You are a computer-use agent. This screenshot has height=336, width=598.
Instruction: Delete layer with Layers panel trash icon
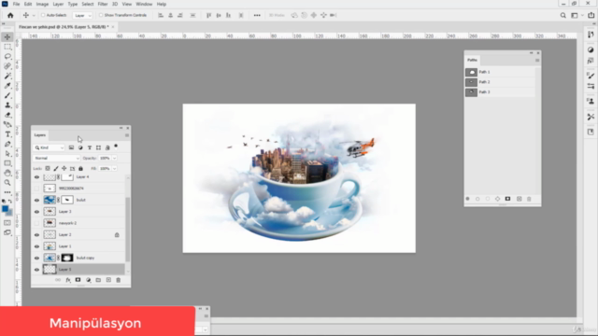[119, 280]
